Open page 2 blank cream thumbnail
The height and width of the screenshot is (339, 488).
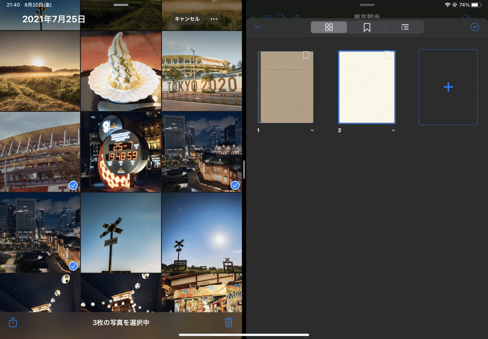pos(367,87)
